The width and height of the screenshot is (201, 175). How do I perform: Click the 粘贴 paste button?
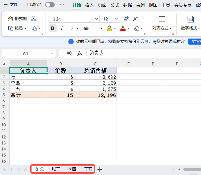(15, 28)
